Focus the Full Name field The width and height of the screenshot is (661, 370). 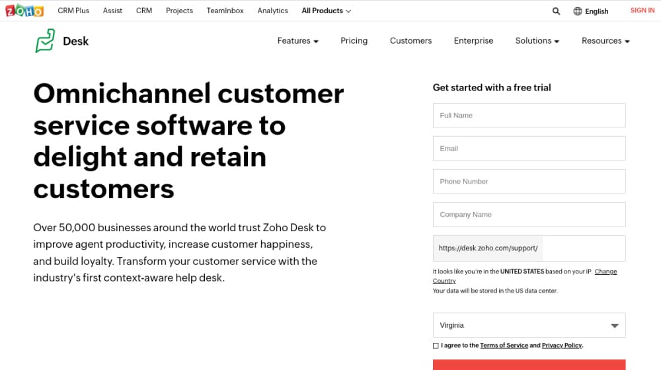tap(529, 115)
